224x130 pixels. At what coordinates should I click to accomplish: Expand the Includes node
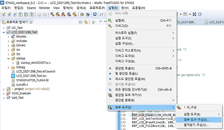(x=8, y=41)
